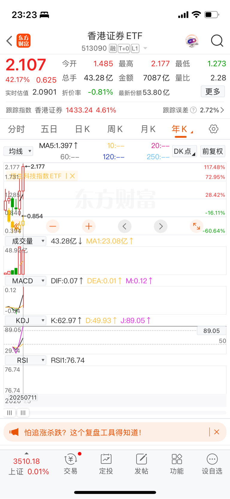Image resolution: width=230 pixels, height=499 pixels.
Task: Tap 实时估值 2.0901 value
Action: pyautogui.click(x=45, y=92)
